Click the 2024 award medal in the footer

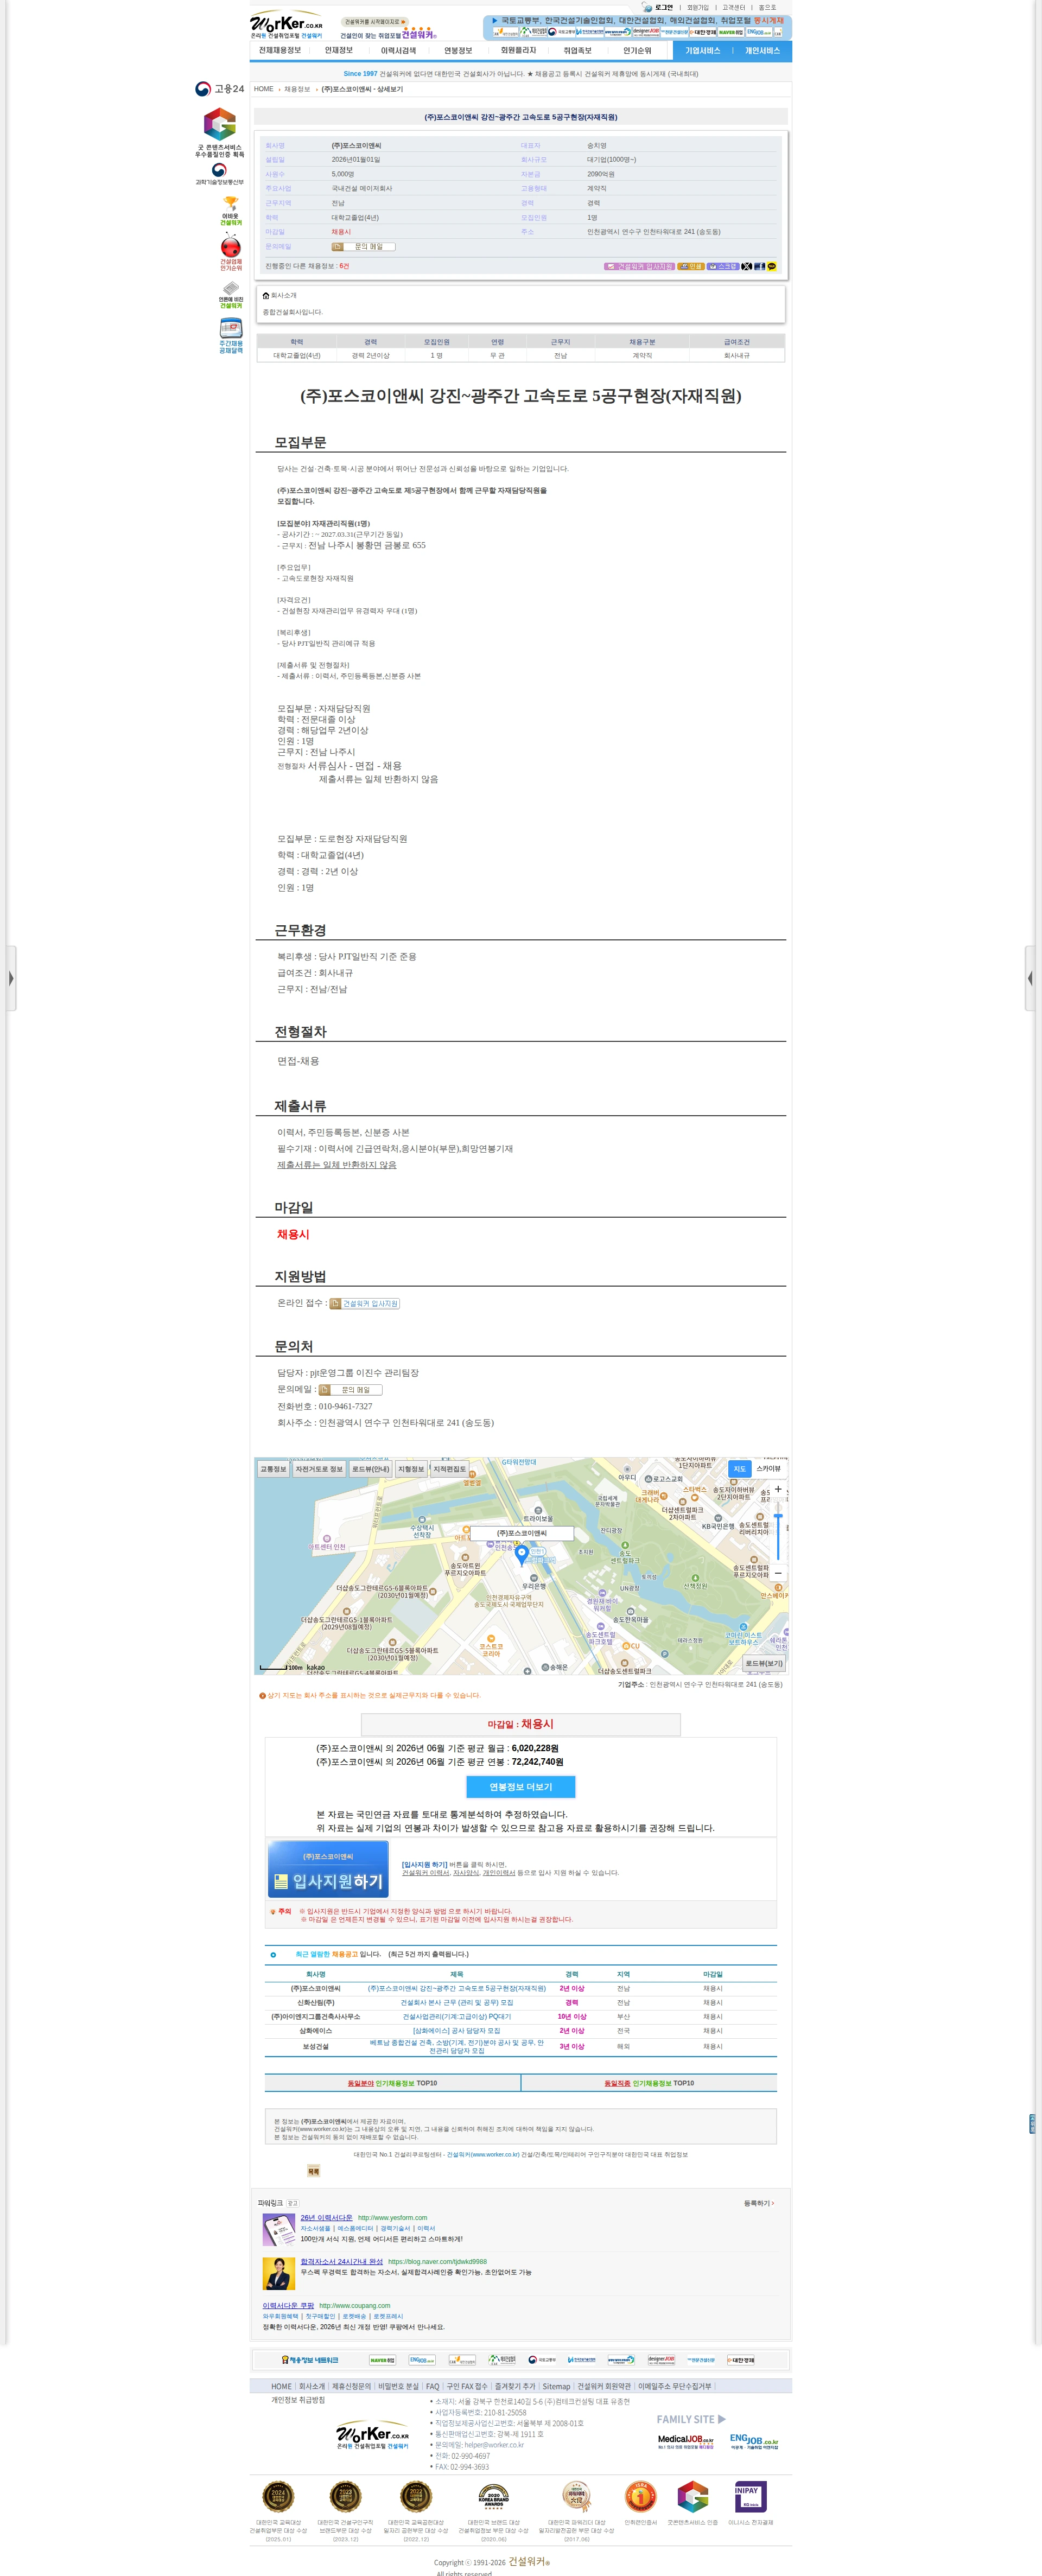pyautogui.click(x=278, y=2496)
